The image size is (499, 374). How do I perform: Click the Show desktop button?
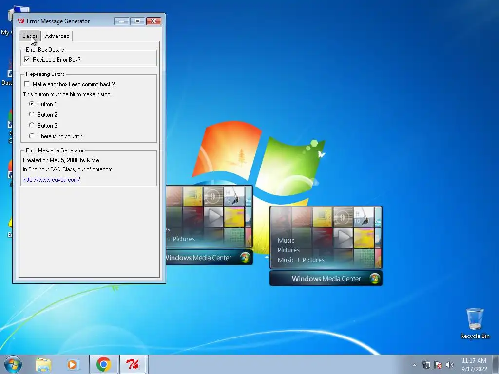(x=496, y=364)
